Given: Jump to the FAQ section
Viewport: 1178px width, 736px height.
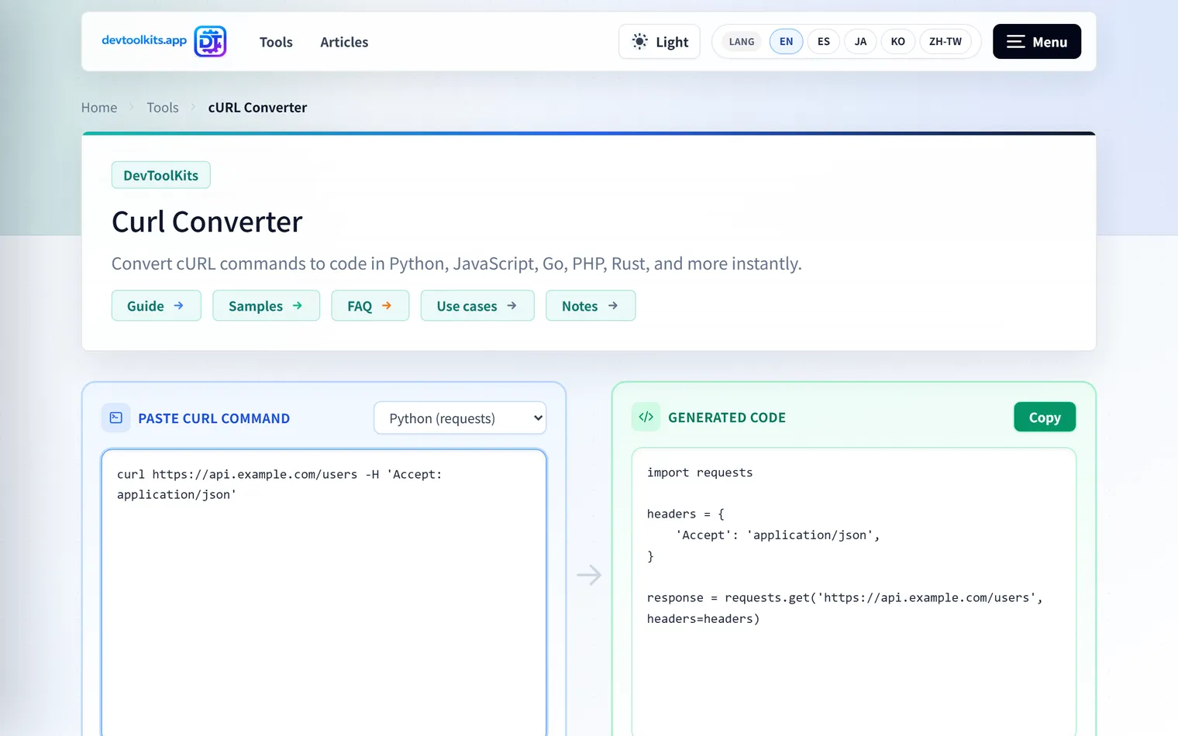Looking at the screenshot, I should [x=370, y=306].
